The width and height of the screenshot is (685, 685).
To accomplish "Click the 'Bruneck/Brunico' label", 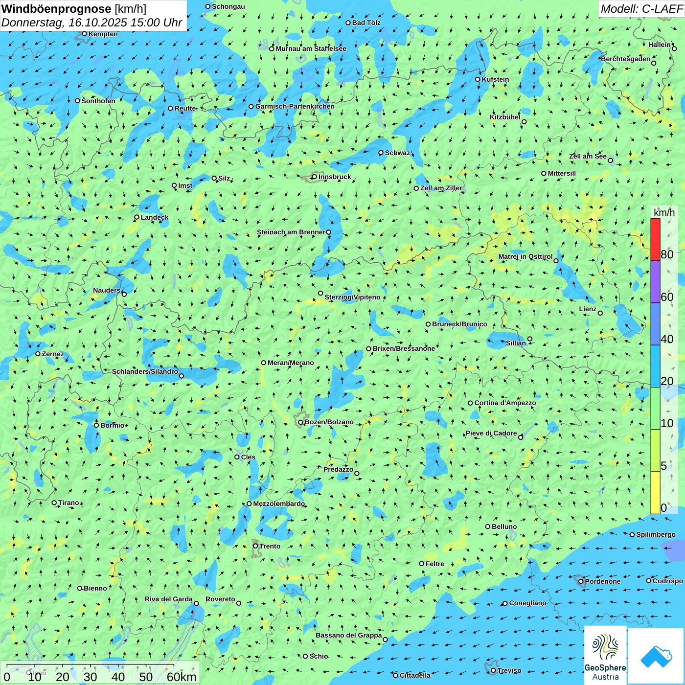I will tap(459, 324).
